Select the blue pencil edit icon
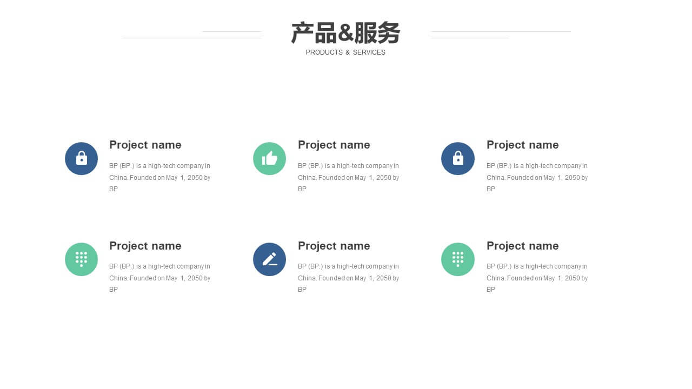The image size is (692, 389). point(269,259)
